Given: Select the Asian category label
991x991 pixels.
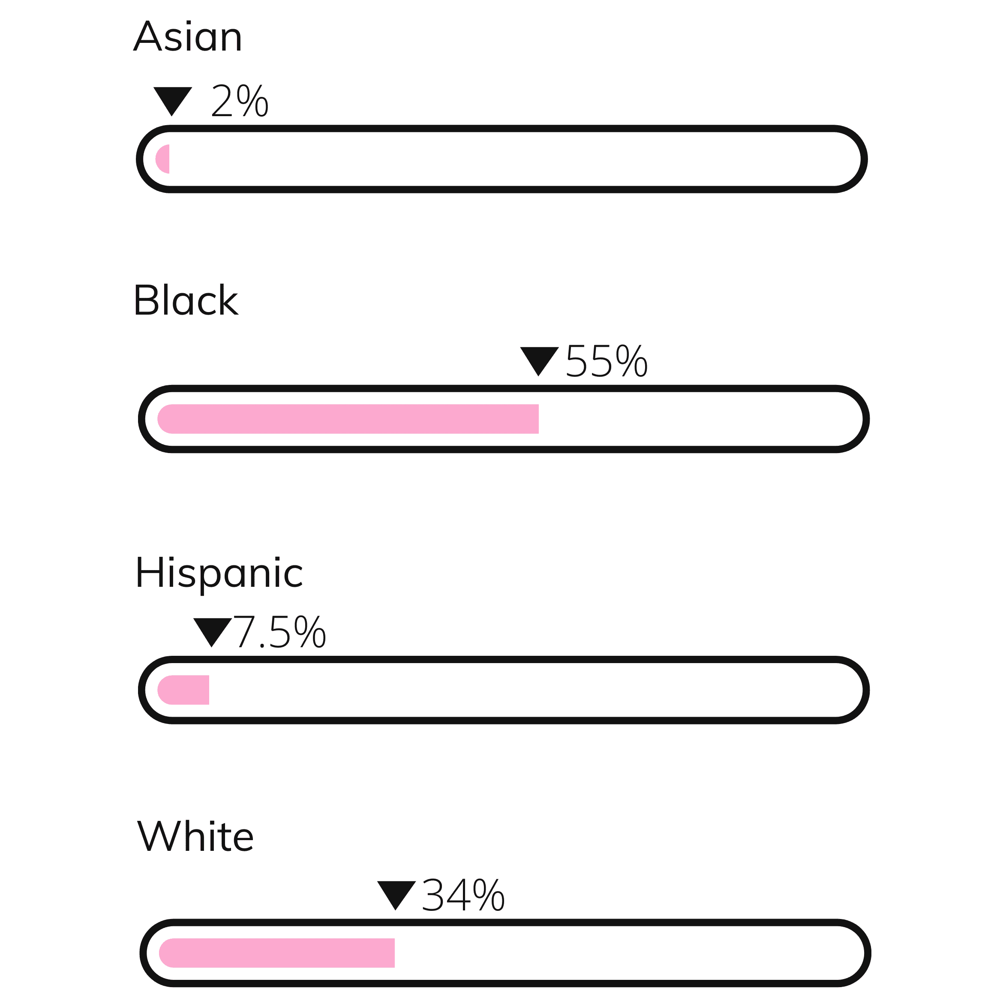Looking at the screenshot, I should coord(187,36).
